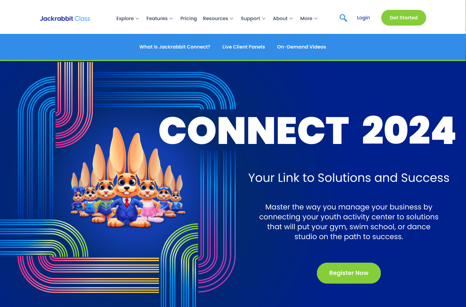Click the green Get Started button

click(x=404, y=18)
